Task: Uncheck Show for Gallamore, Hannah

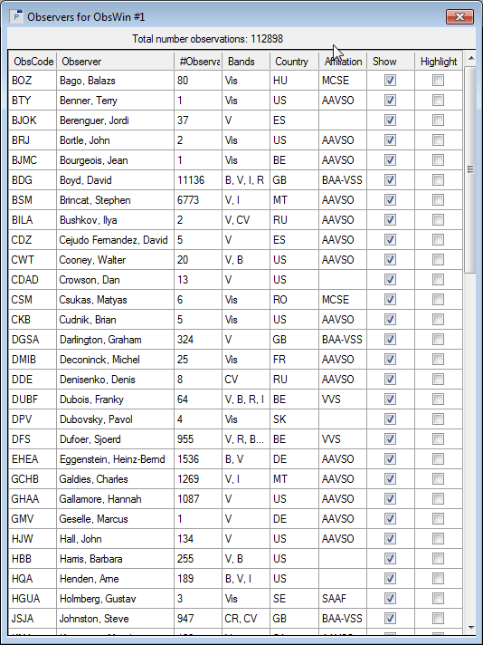Action: pyautogui.click(x=390, y=498)
